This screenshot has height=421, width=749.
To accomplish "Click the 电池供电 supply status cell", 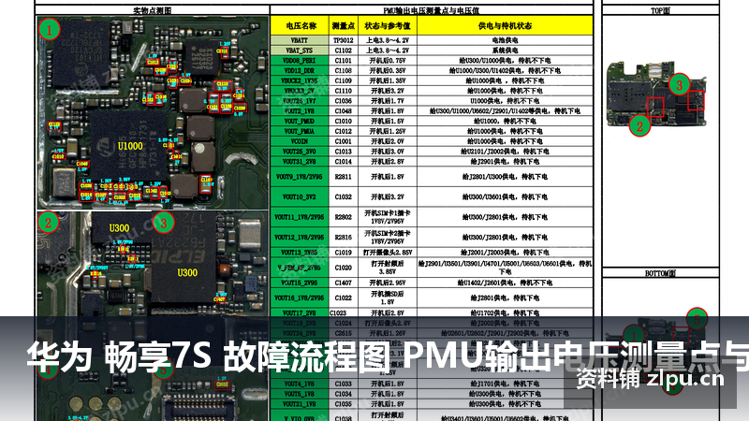I will pyautogui.click(x=505, y=40).
